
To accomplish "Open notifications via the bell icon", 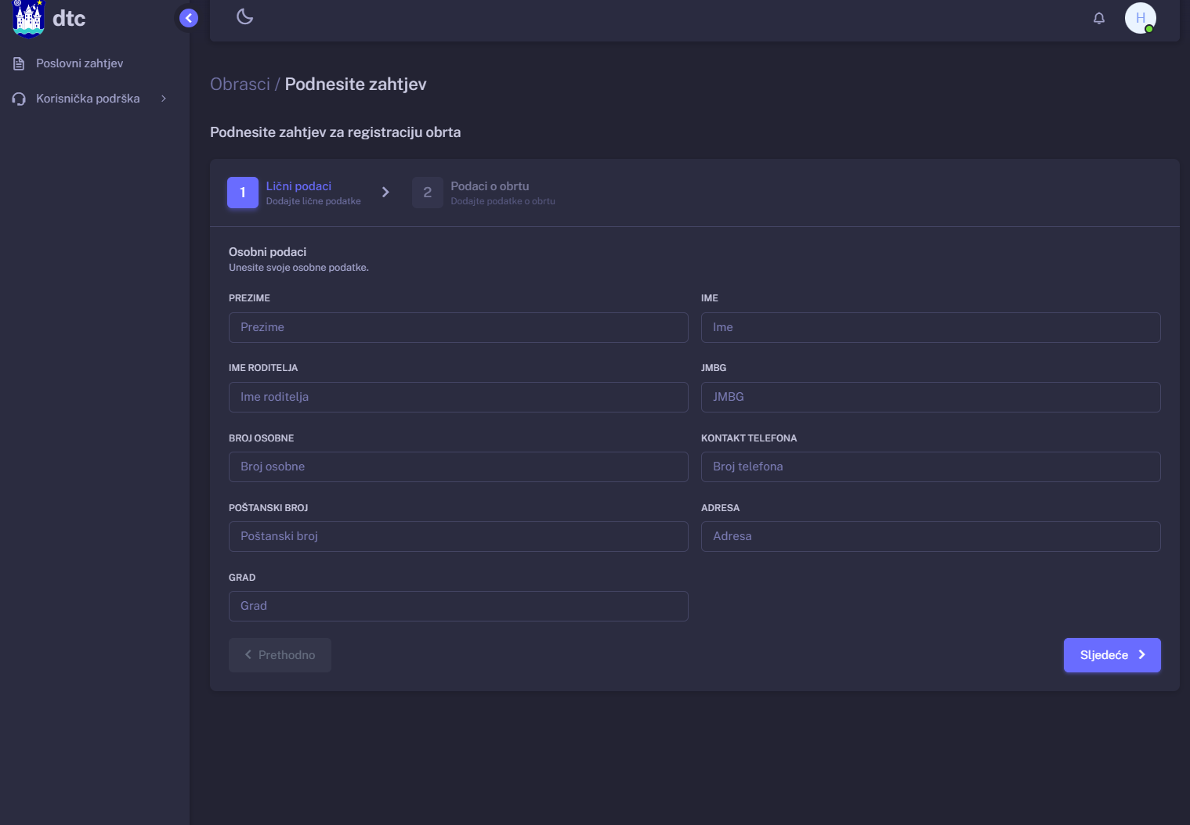I will click(1098, 18).
